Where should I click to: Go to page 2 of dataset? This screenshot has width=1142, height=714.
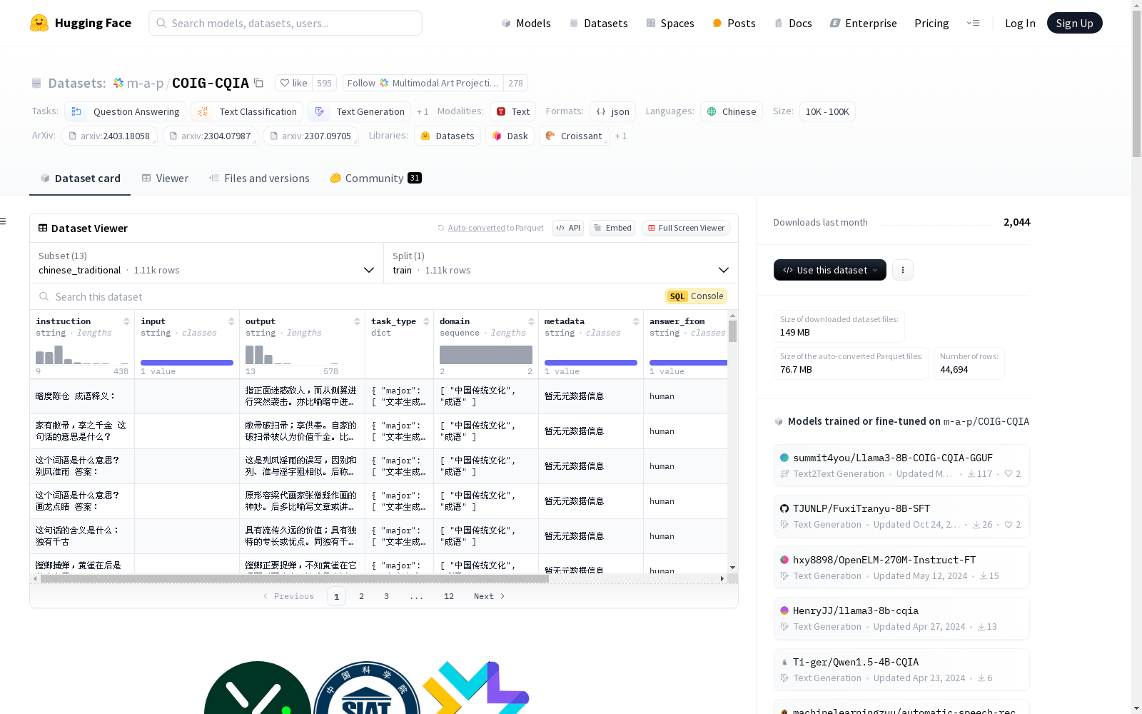click(x=361, y=596)
